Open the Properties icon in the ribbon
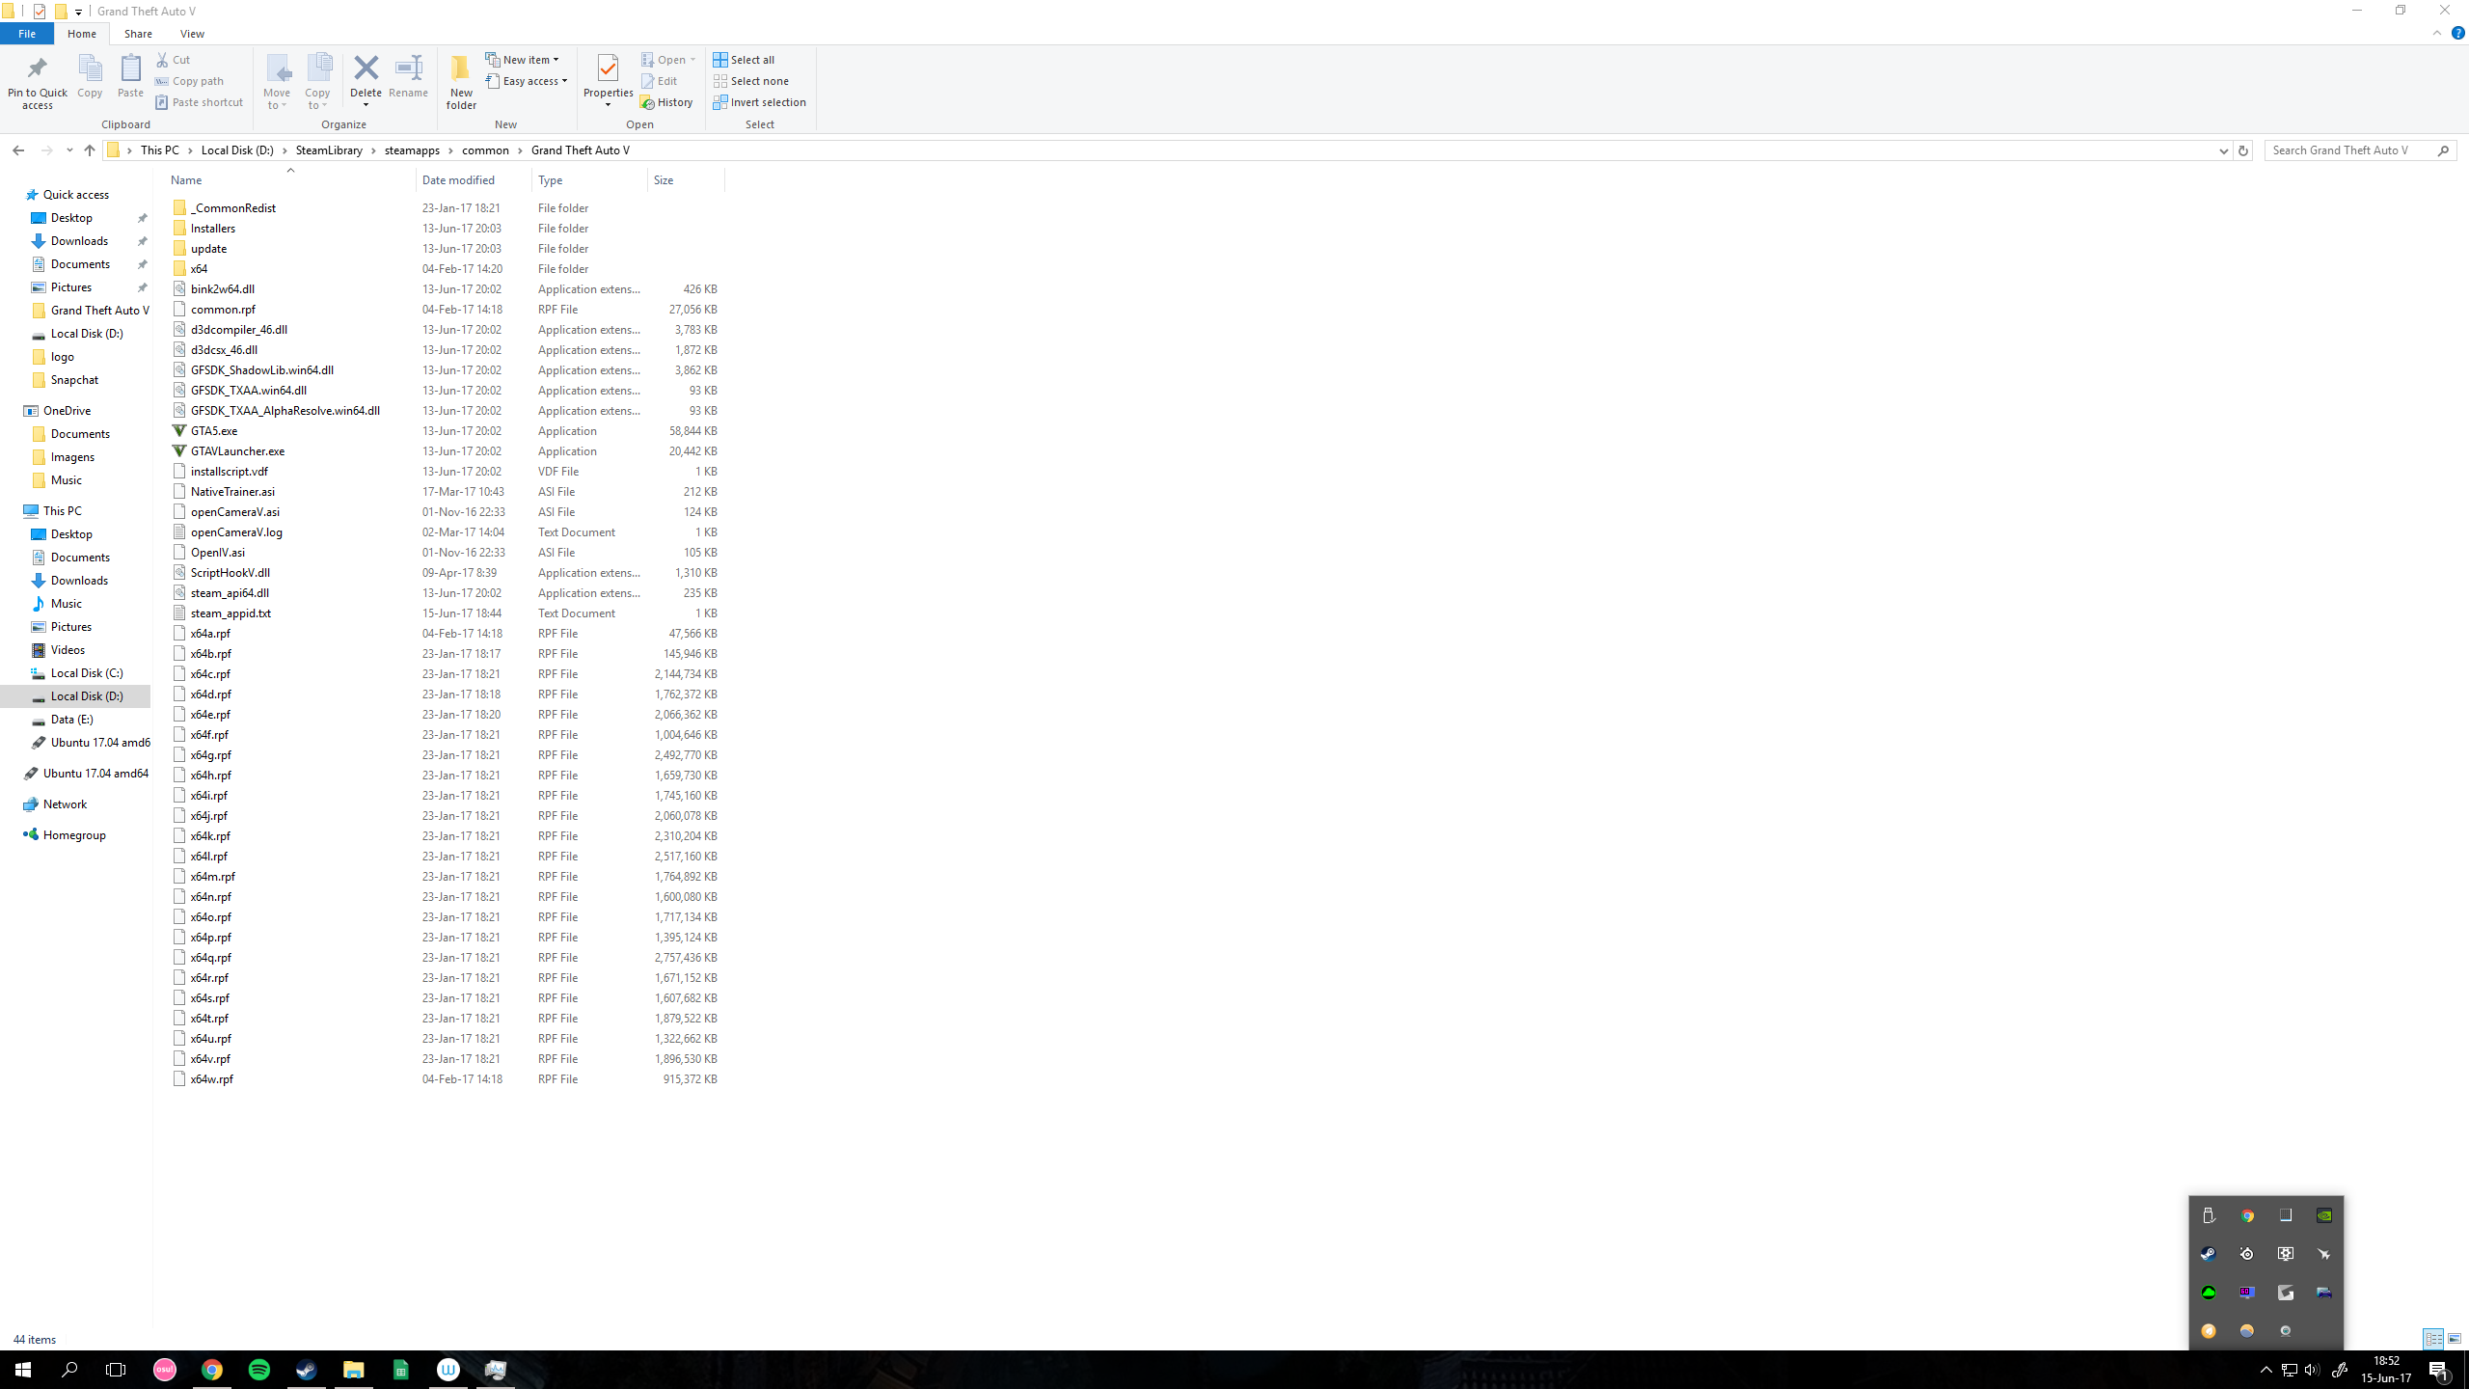 [x=608, y=69]
